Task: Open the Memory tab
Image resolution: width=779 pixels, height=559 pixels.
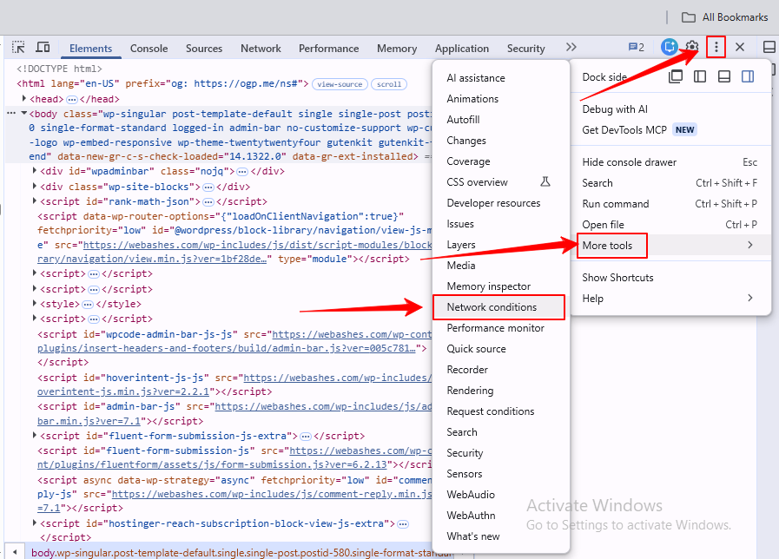Action: (397, 48)
